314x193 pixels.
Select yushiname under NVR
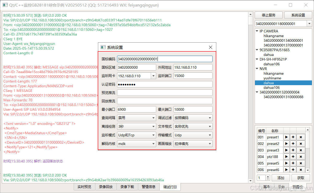click(272, 78)
